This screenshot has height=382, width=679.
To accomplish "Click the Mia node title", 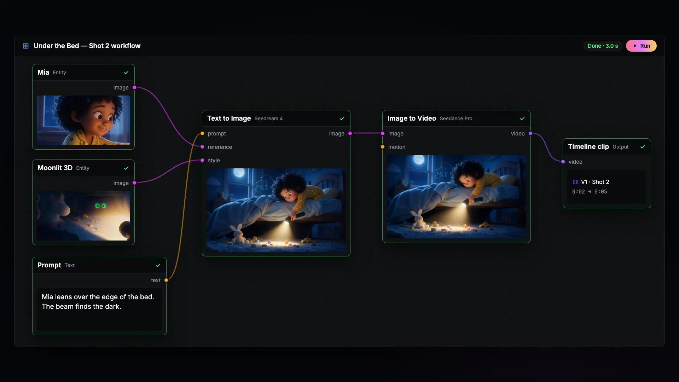I will (x=43, y=73).
